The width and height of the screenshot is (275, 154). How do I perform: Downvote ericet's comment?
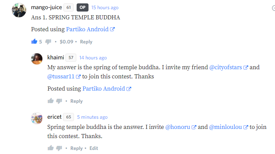tap(59, 148)
